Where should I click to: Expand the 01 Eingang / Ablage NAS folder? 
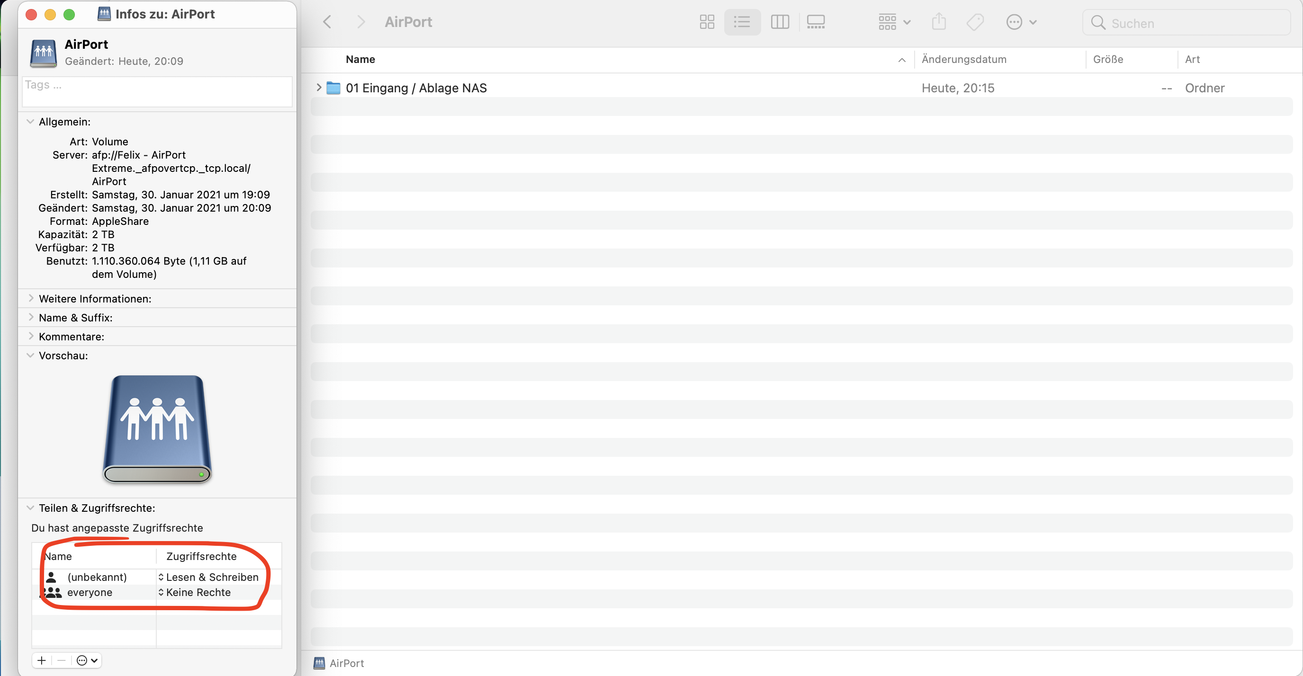pos(319,88)
